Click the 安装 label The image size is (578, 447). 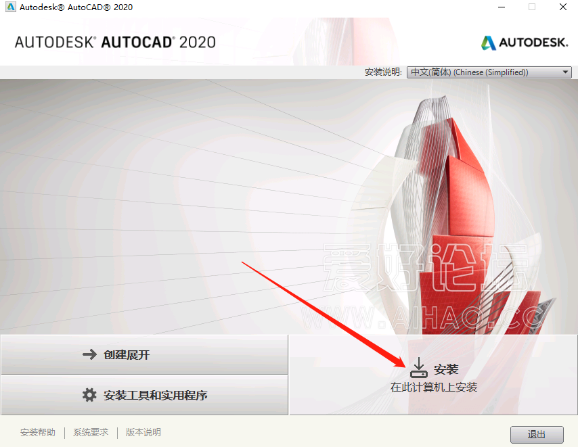coord(446,369)
